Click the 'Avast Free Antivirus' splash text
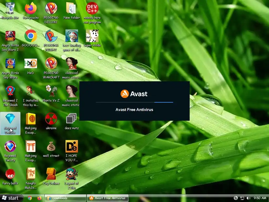This screenshot has height=202, width=269. click(134, 110)
